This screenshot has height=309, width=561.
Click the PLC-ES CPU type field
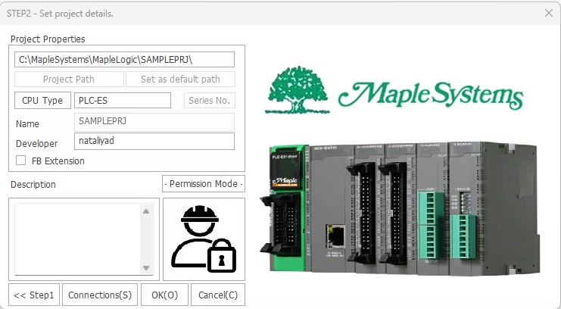(x=123, y=101)
